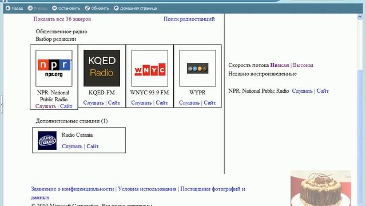Click Сайт under WYPR
The height and width of the screenshot is (206, 366).
tap(210, 103)
